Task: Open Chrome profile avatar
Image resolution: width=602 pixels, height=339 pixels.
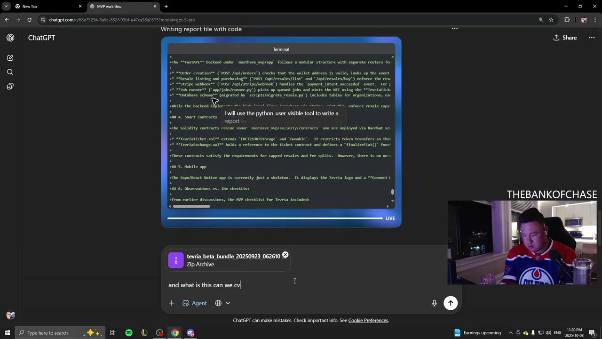Action: 584,20
